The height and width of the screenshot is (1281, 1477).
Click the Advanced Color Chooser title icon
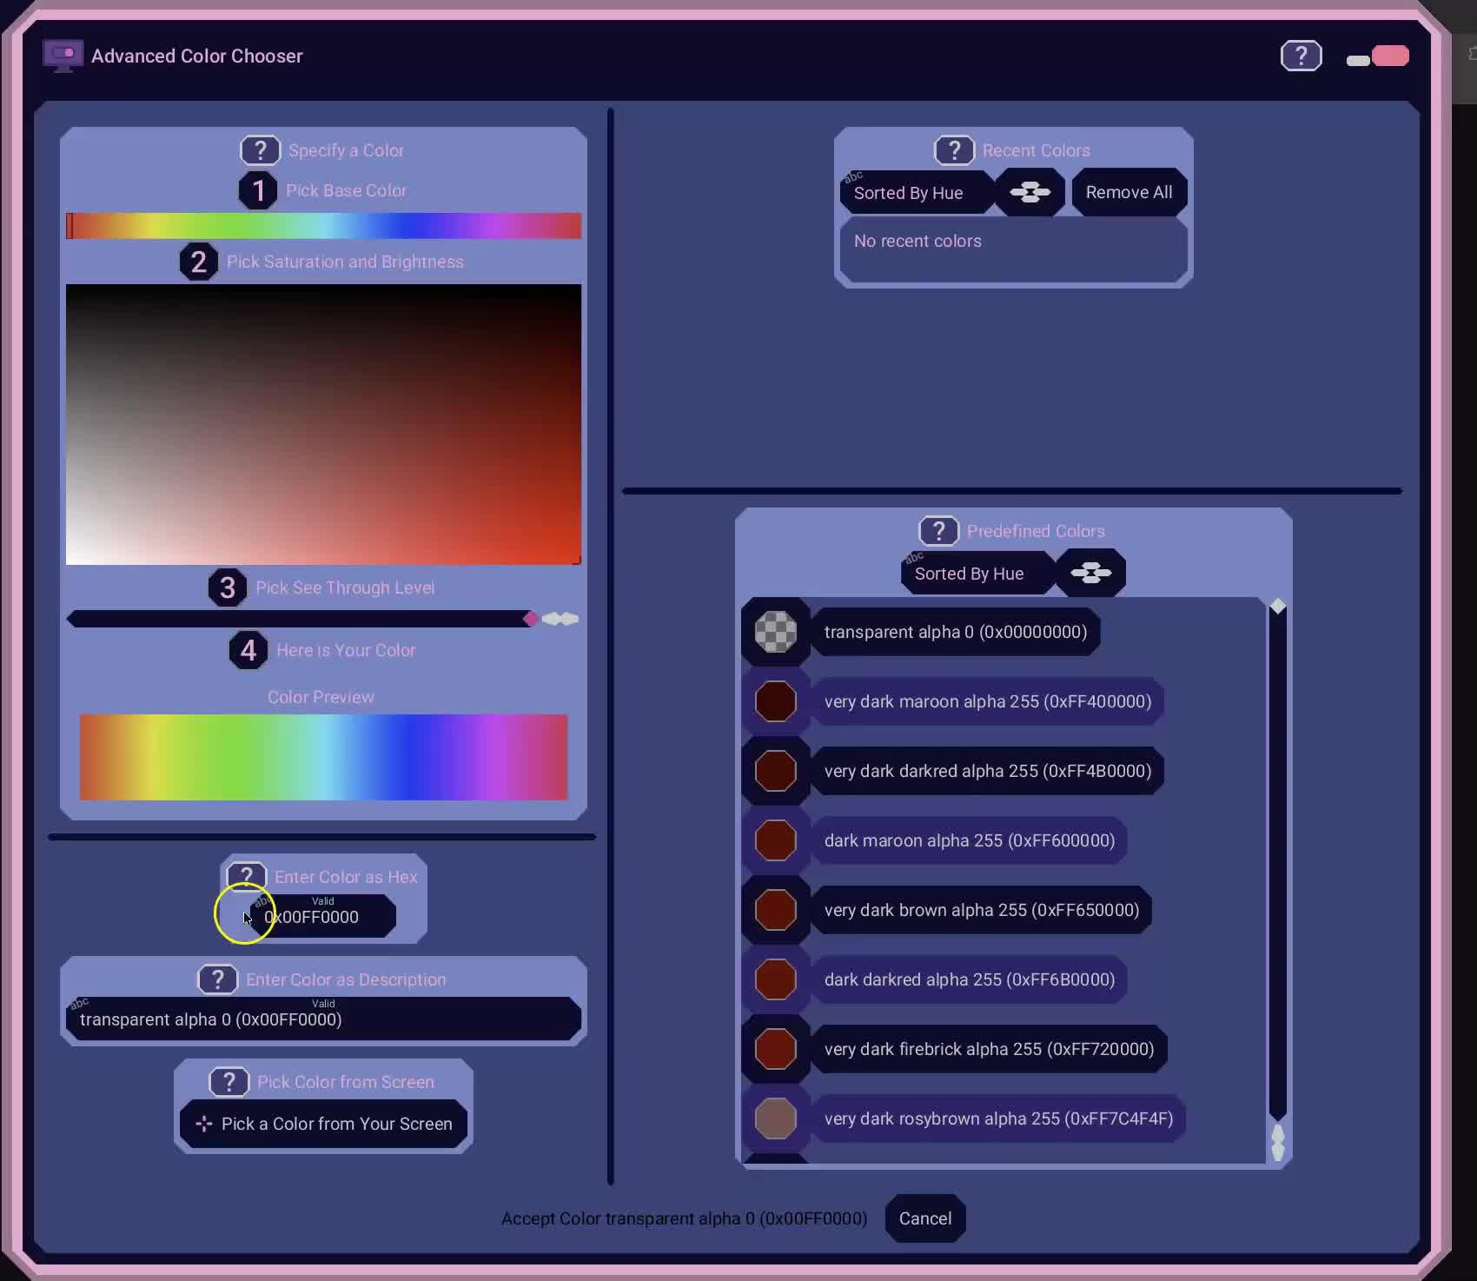point(63,56)
